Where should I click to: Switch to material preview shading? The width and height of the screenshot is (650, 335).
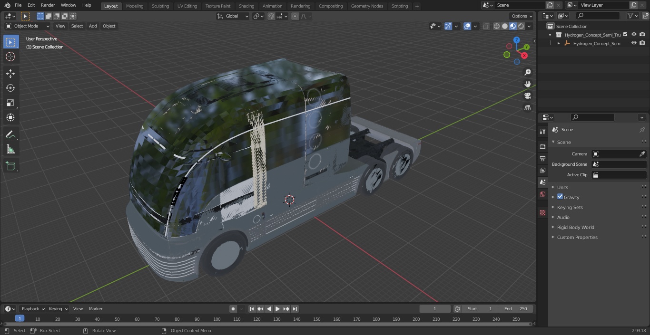pos(513,26)
